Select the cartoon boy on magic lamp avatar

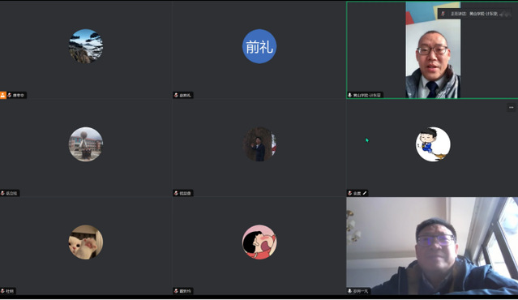433,144
